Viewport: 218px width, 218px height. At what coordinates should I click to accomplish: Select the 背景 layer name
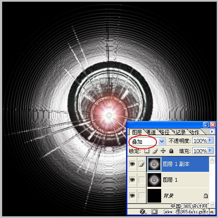coord(168,196)
